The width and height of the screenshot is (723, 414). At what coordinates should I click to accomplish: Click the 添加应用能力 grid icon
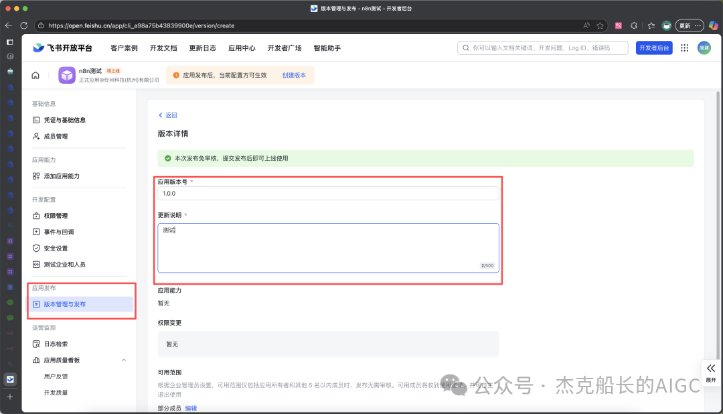36,176
